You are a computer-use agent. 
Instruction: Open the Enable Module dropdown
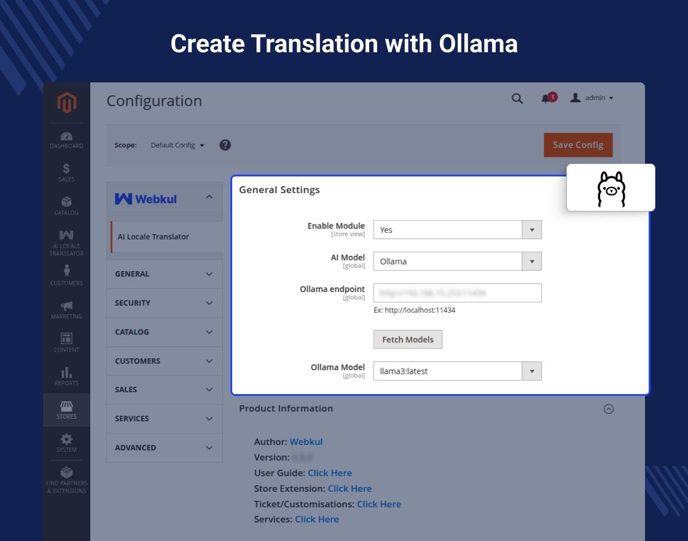457,230
